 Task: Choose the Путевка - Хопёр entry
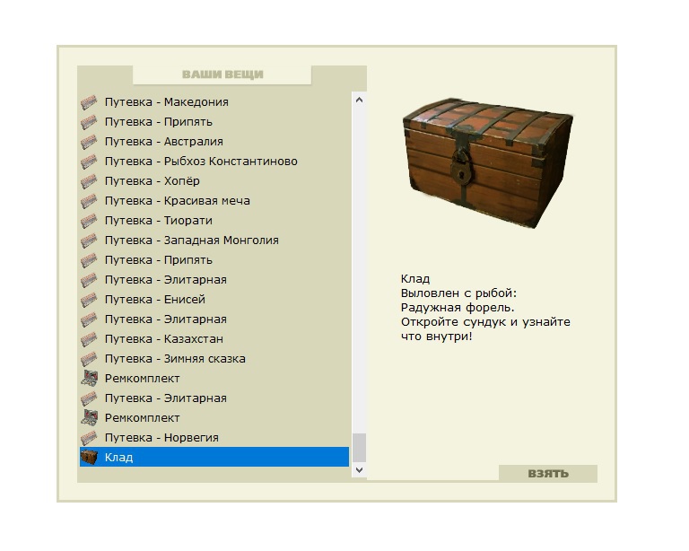pyautogui.click(x=214, y=181)
